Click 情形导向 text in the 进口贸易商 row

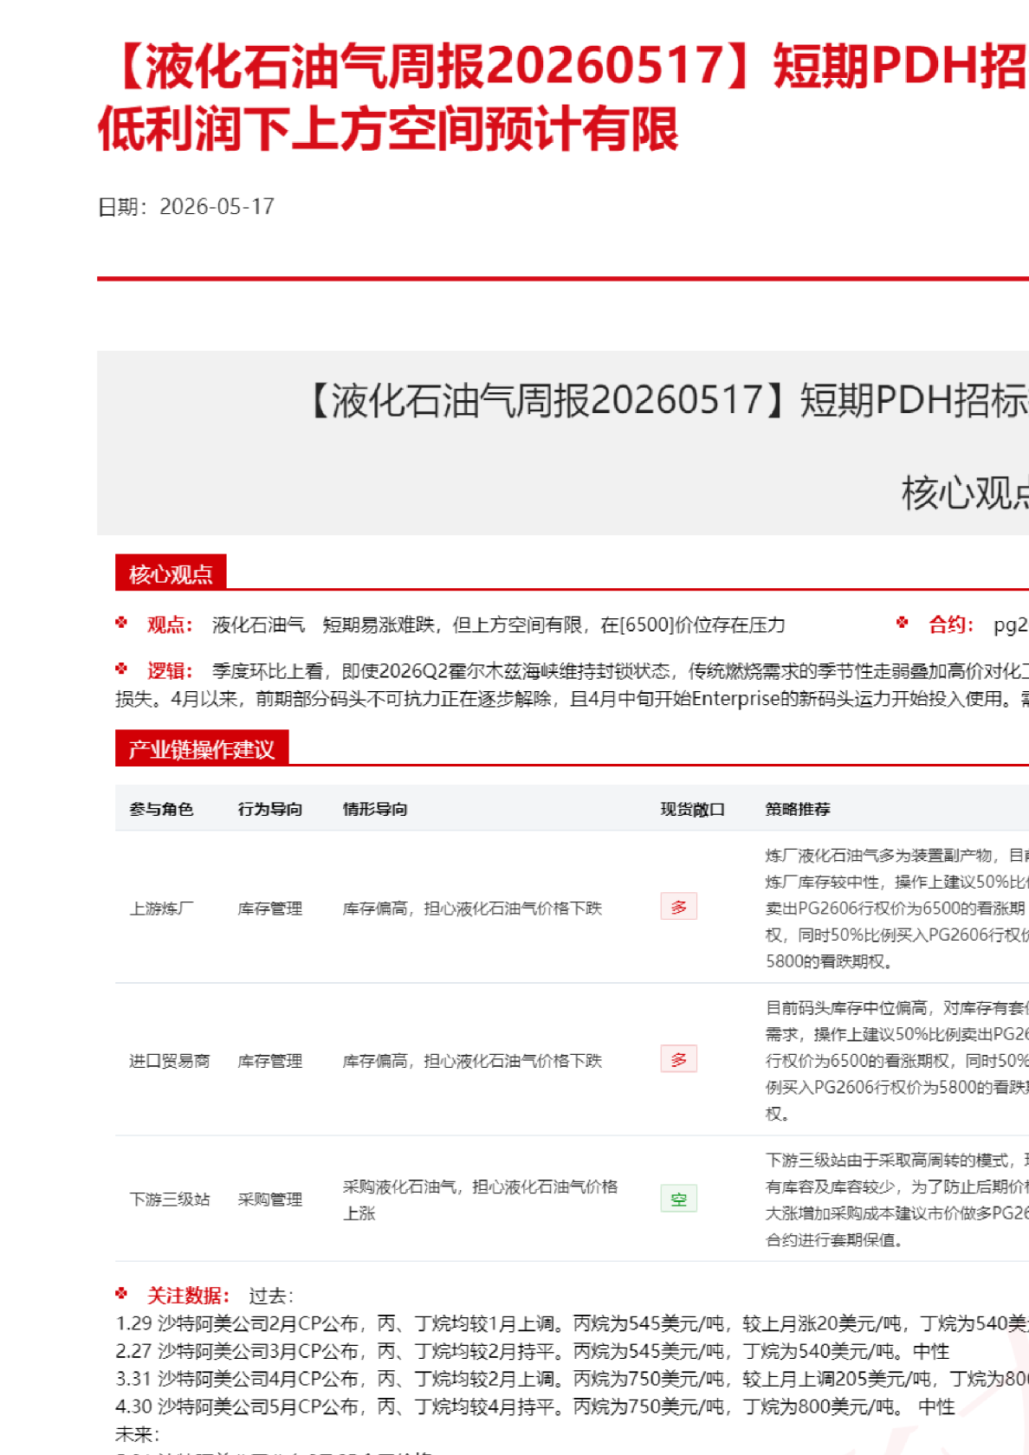(472, 1060)
